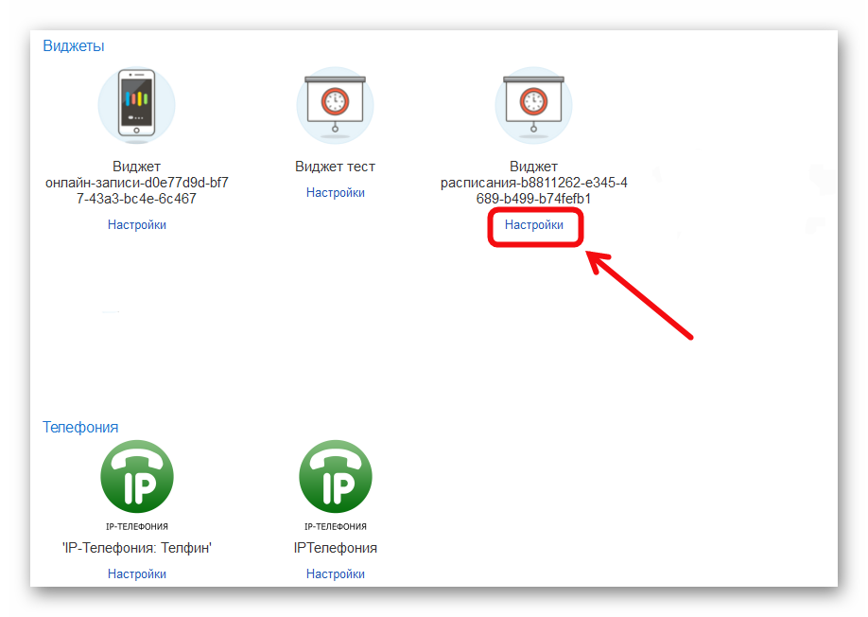Open Настройки for 'IP-Телефония: Телфин'
Screen dimensions: 868x617
tap(137, 573)
